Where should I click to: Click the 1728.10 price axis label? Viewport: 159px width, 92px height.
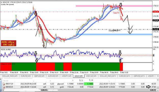tap(156, 6)
